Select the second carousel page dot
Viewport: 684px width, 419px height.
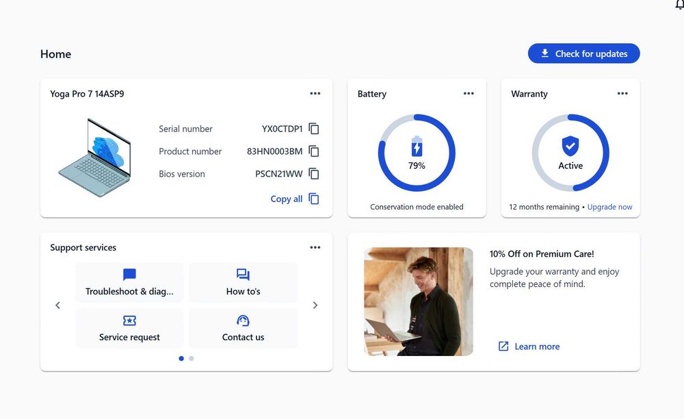191,358
